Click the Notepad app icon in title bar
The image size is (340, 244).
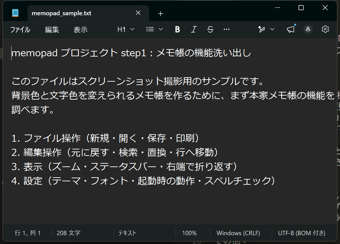(x=15, y=13)
